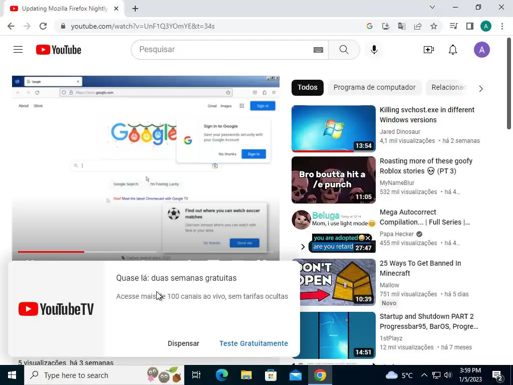Viewport: 513px width, 385px height.
Task: Toggle the browser side panel
Action: (x=470, y=26)
